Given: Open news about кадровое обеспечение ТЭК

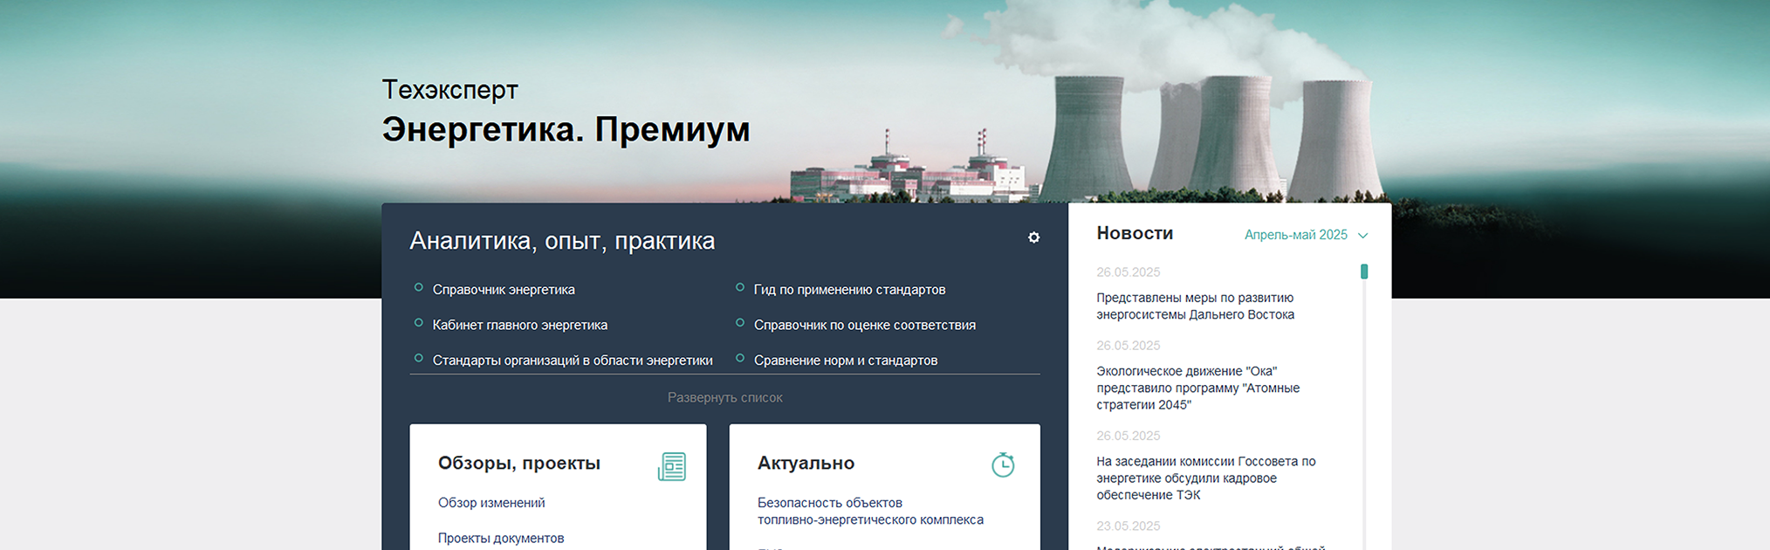Looking at the screenshot, I should [1205, 478].
